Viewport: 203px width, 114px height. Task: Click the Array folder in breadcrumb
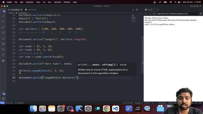10,13
